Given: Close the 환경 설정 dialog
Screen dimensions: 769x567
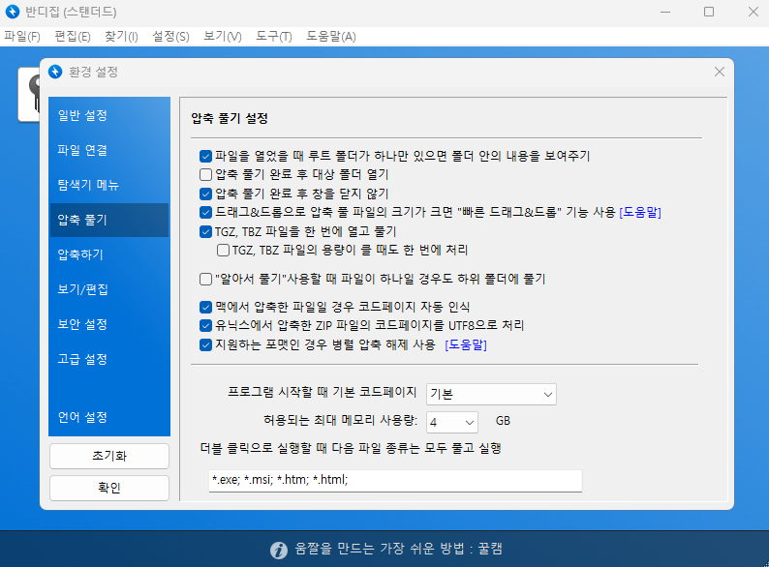Looking at the screenshot, I should click(719, 72).
